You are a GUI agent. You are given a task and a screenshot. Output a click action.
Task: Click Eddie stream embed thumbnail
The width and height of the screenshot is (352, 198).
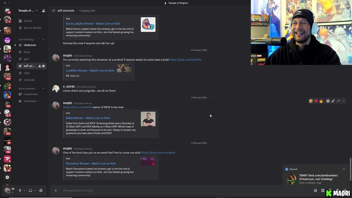point(148,119)
